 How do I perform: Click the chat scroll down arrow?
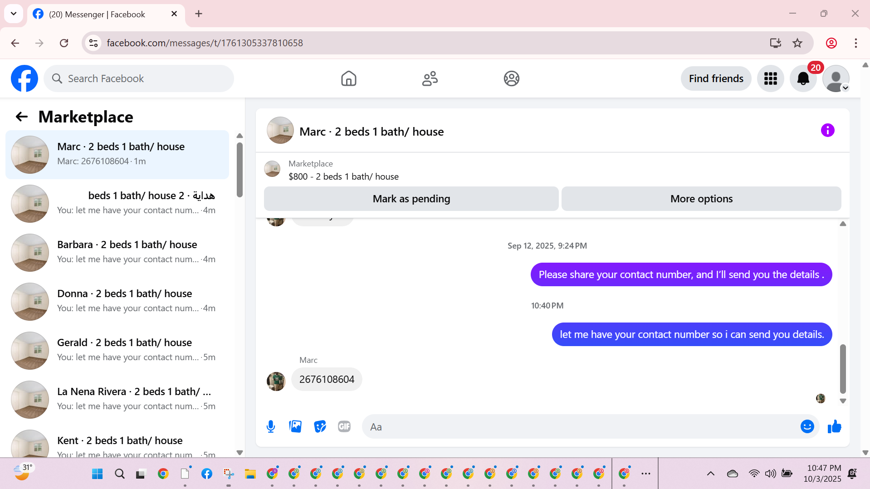click(x=843, y=401)
